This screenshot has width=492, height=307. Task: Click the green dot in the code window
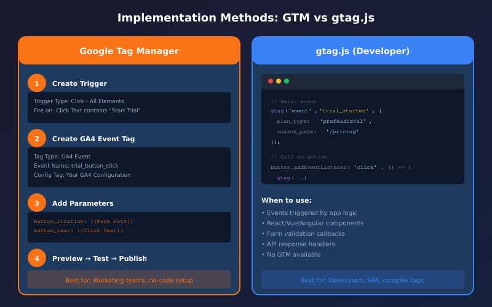(287, 81)
